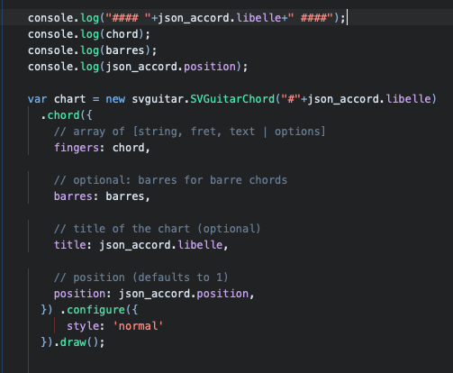Click the 'SVGuitarChord' constructor name
Viewport: 453px width, 373px height.
click(232, 99)
